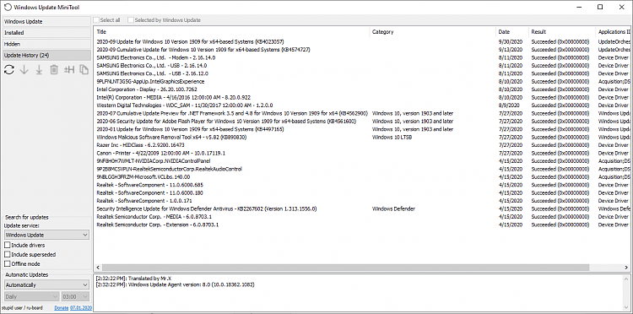The height and width of the screenshot is (314, 633).
Task: Open the Update service dropdown
Action: coord(46,235)
